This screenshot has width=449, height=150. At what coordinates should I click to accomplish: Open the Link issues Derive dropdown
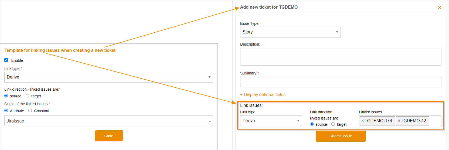click(271, 121)
